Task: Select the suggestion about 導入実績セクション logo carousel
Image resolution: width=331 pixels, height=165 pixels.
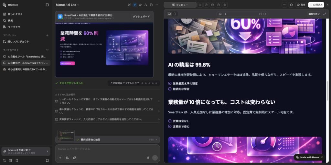Action: (x=107, y=111)
